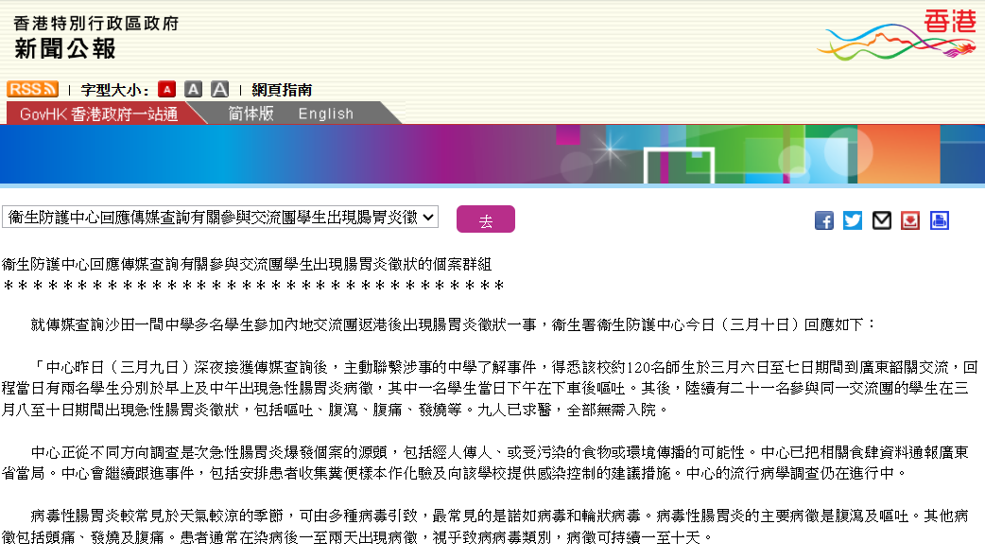Email this press release via envelope icon
The height and width of the screenshot is (560, 985).
[x=882, y=220]
